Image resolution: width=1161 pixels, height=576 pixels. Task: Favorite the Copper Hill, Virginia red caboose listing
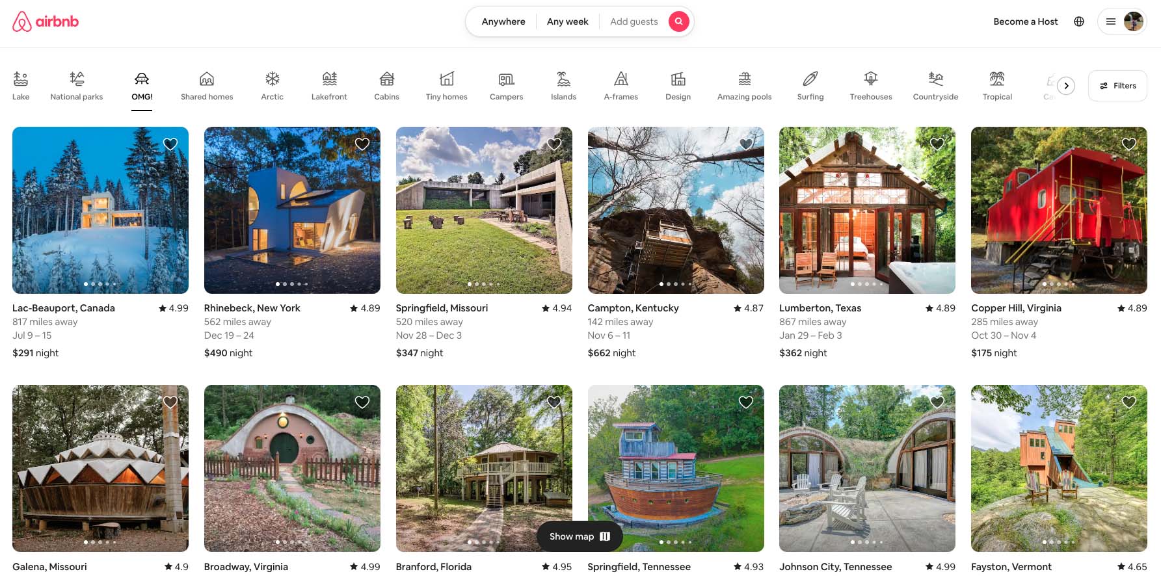point(1129,144)
